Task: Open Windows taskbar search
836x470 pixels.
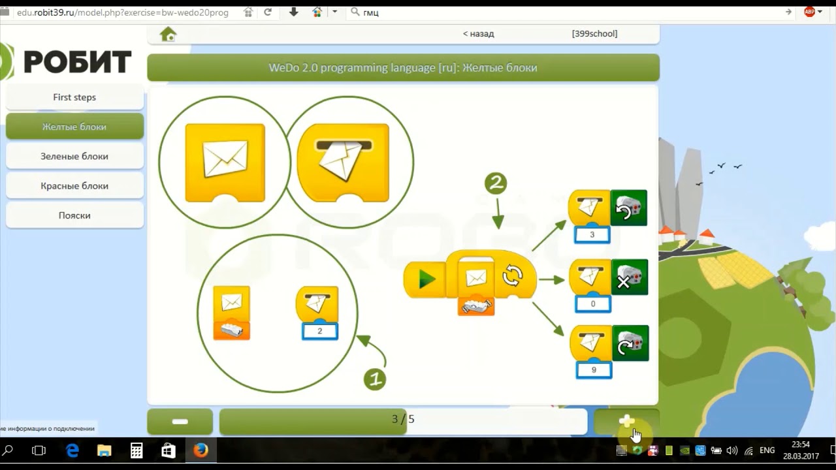Action: point(8,450)
